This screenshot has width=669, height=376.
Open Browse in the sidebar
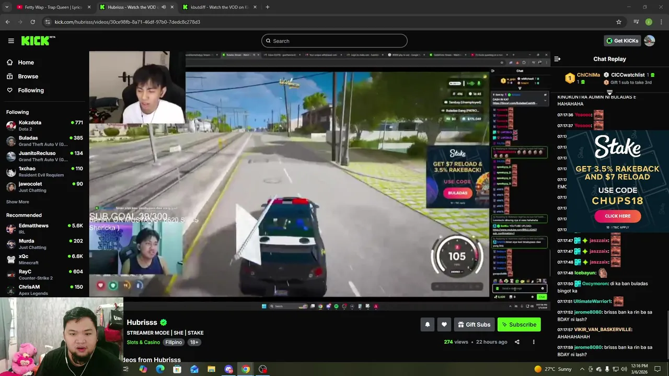coord(28,76)
